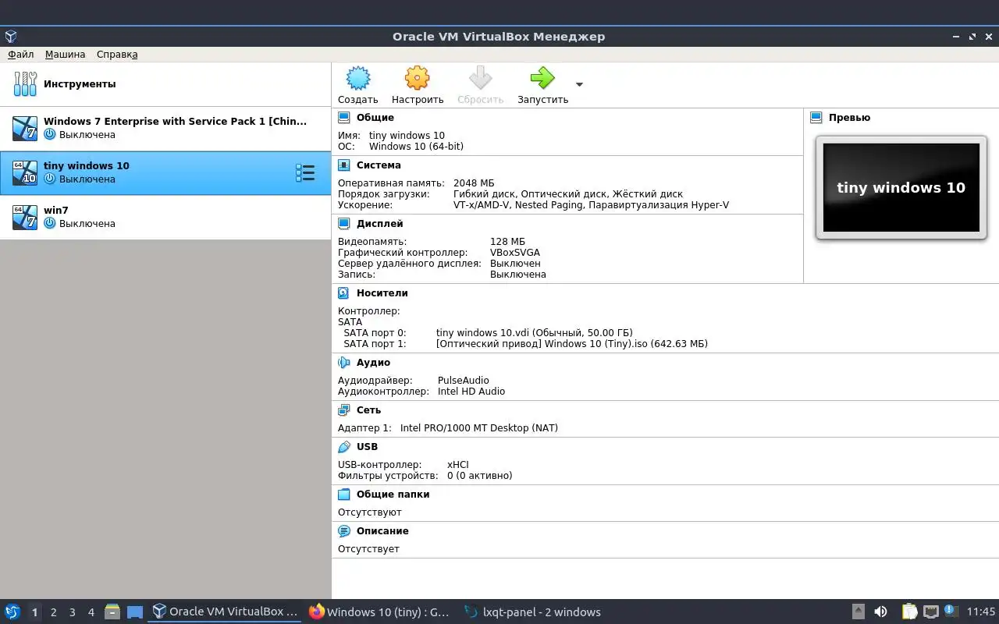
Task: Start the VM with Запустить arrow
Action: (x=542, y=78)
